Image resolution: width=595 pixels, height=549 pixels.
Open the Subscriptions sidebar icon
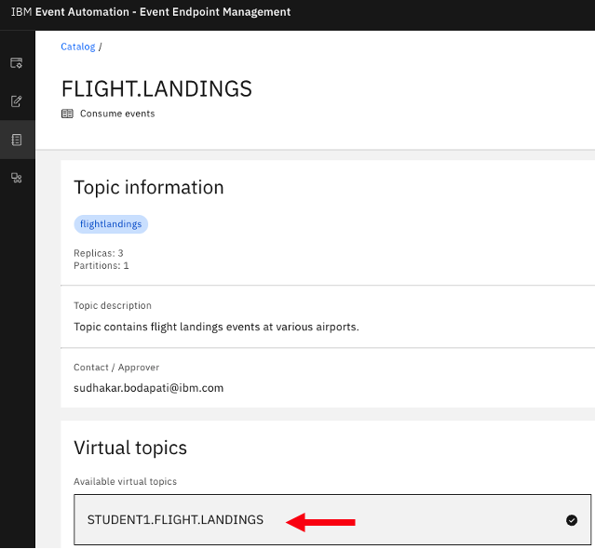17,62
